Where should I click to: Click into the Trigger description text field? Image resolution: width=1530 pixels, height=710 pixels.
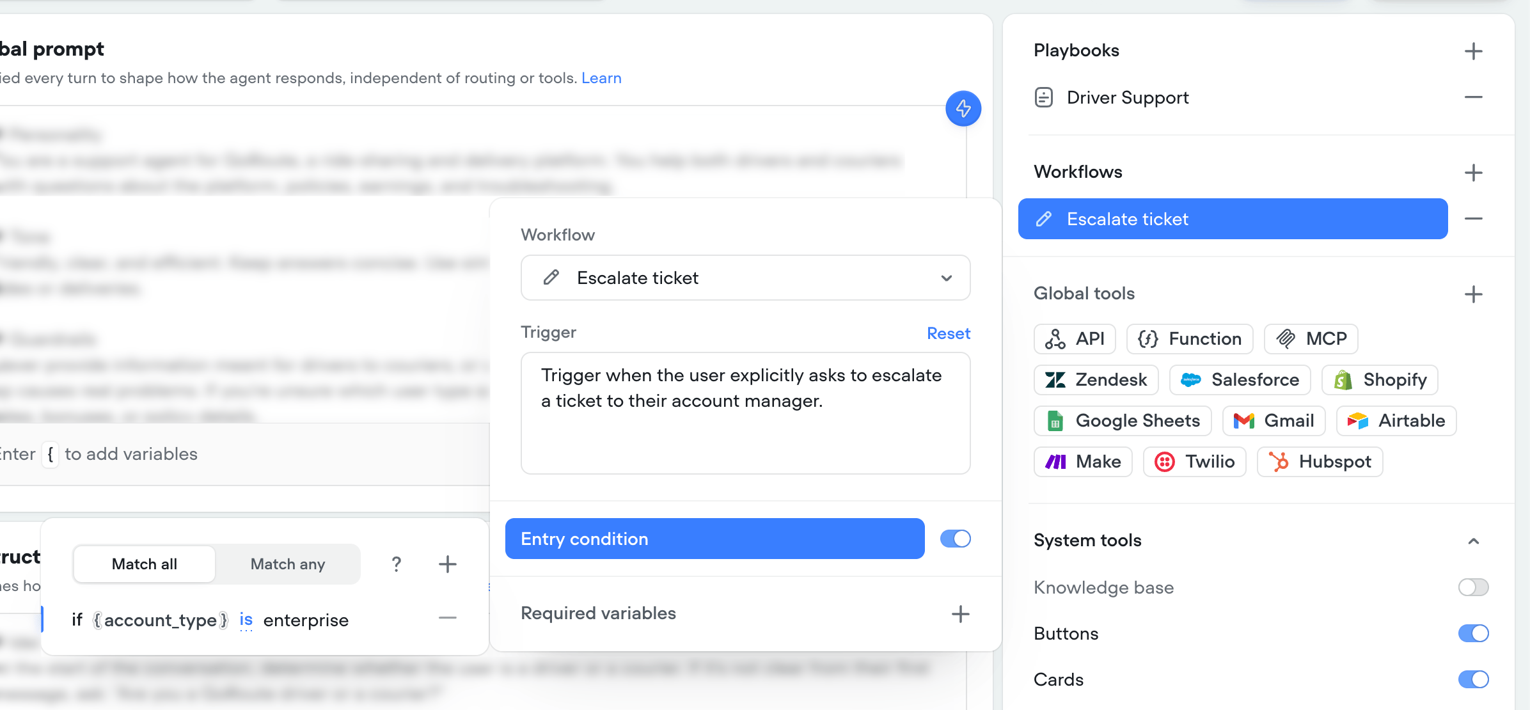746,413
